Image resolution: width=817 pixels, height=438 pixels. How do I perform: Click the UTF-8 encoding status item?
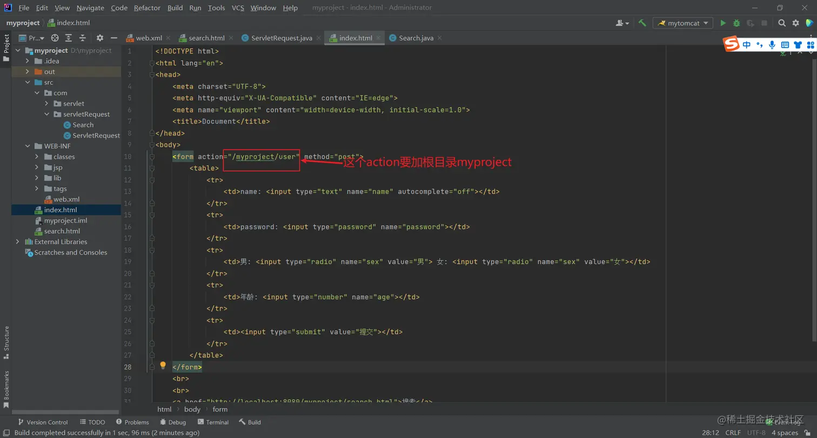[x=756, y=433]
